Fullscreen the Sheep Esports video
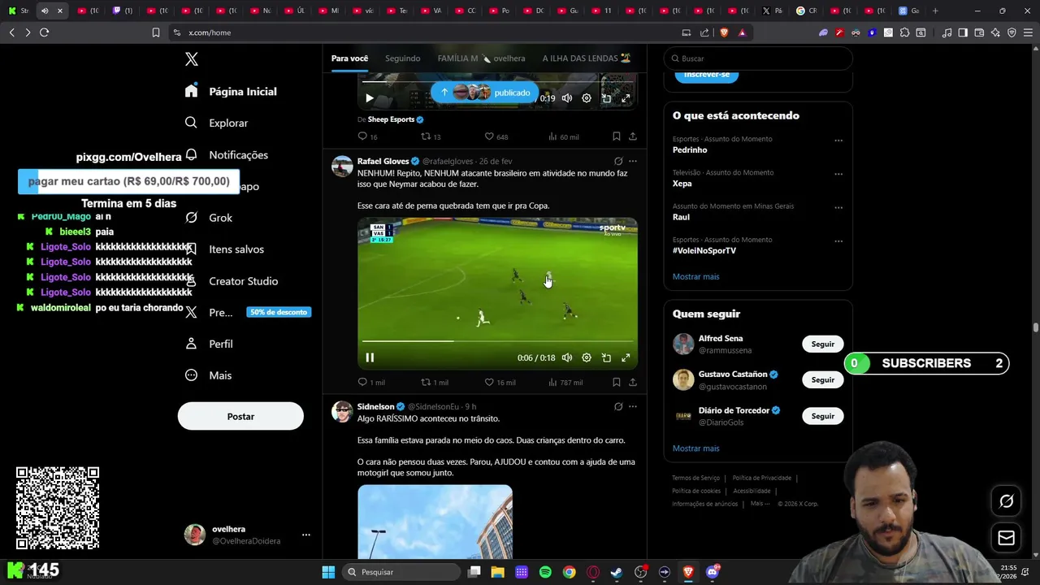The width and height of the screenshot is (1040, 585). click(626, 98)
